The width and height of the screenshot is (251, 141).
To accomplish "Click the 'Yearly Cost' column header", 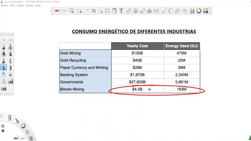I will 137,46.
